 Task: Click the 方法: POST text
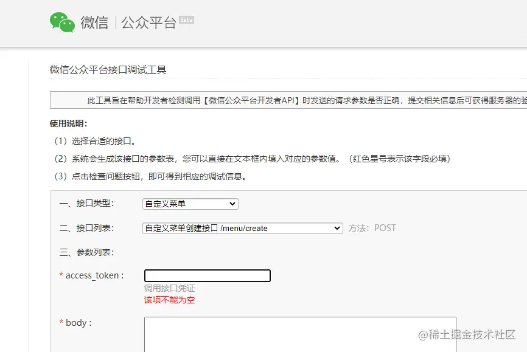tap(372, 229)
